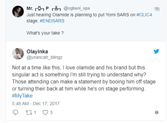Open the Twitter bird logo
Viewport: 167px width, 123px height.
tap(156, 51)
